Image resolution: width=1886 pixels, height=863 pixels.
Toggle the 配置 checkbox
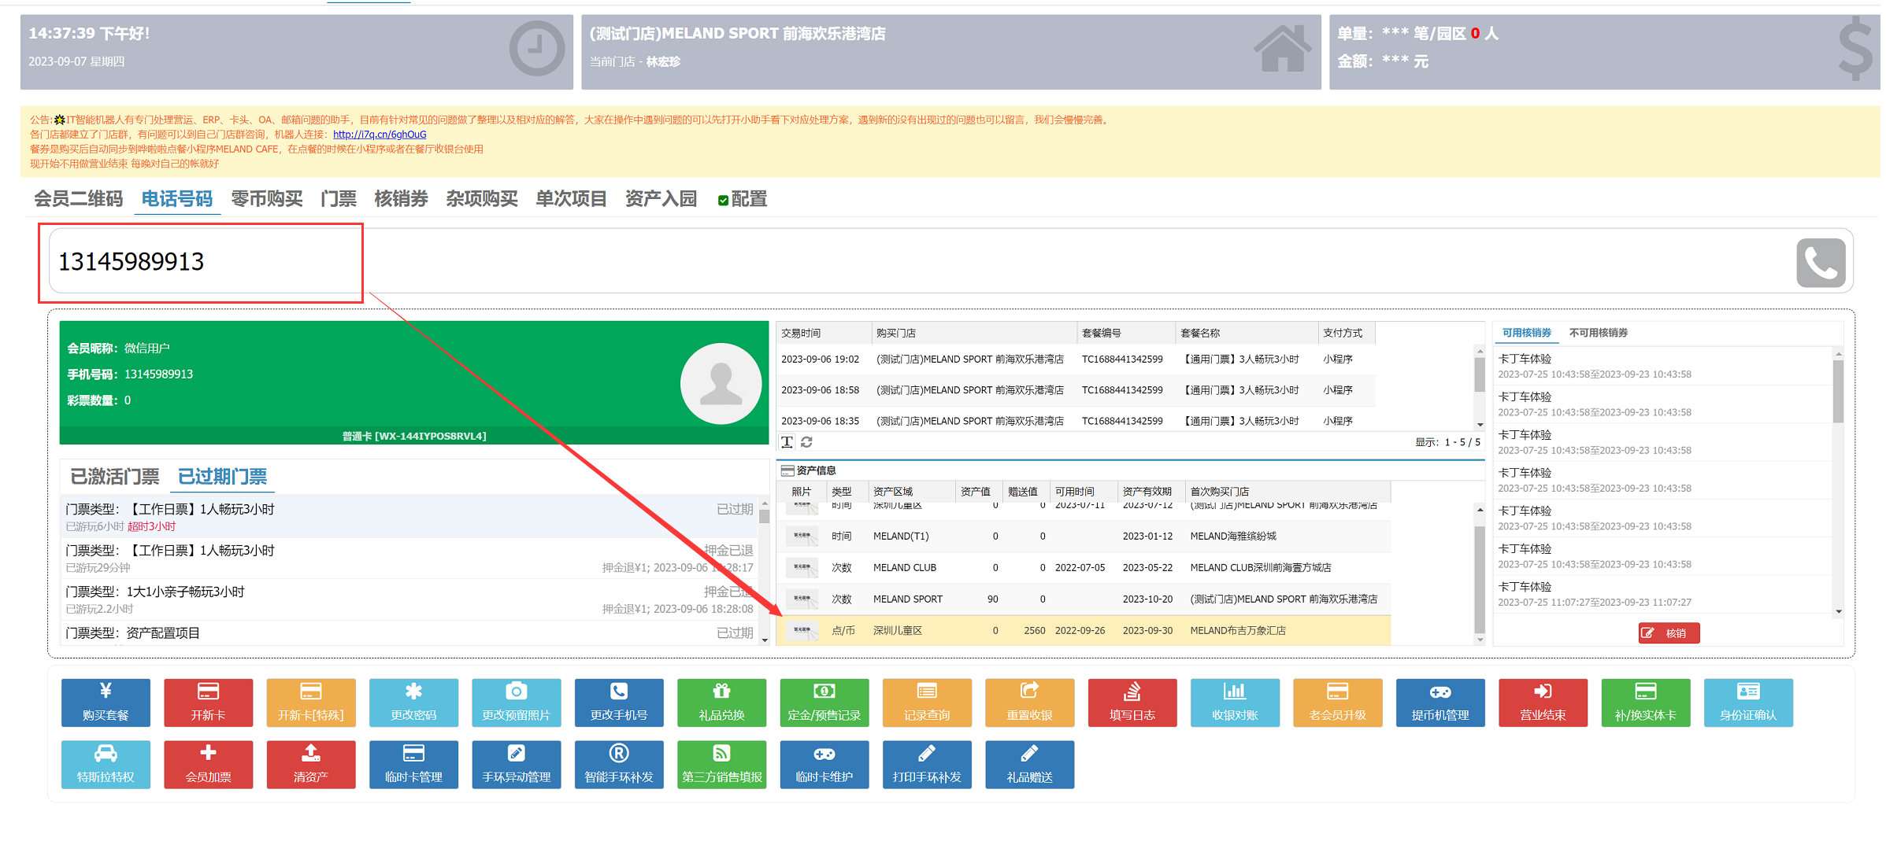(723, 201)
